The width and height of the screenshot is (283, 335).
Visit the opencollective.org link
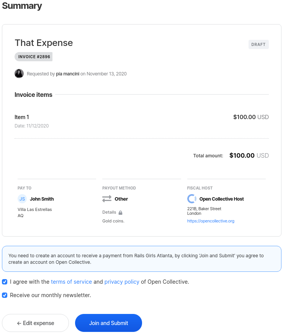(211, 221)
